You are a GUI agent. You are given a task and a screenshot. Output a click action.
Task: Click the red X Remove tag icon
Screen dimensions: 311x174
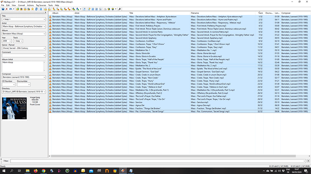pyautogui.click(x=7, y=9)
